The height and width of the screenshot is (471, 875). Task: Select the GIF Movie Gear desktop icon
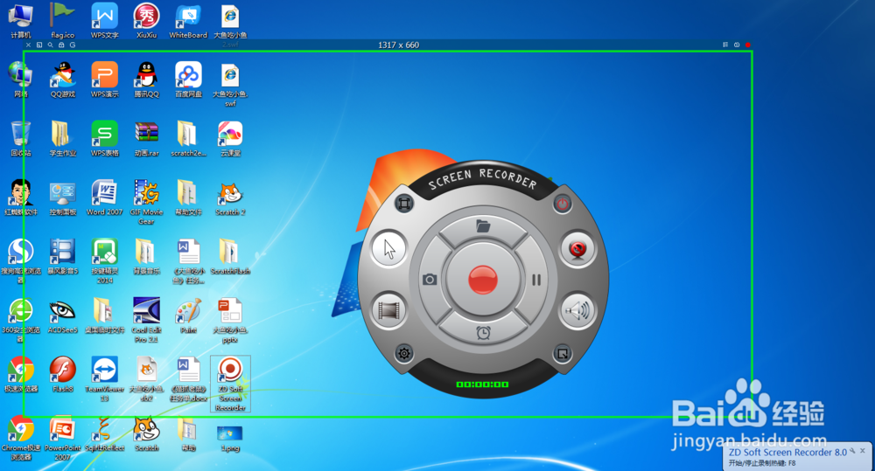[x=146, y=203]
